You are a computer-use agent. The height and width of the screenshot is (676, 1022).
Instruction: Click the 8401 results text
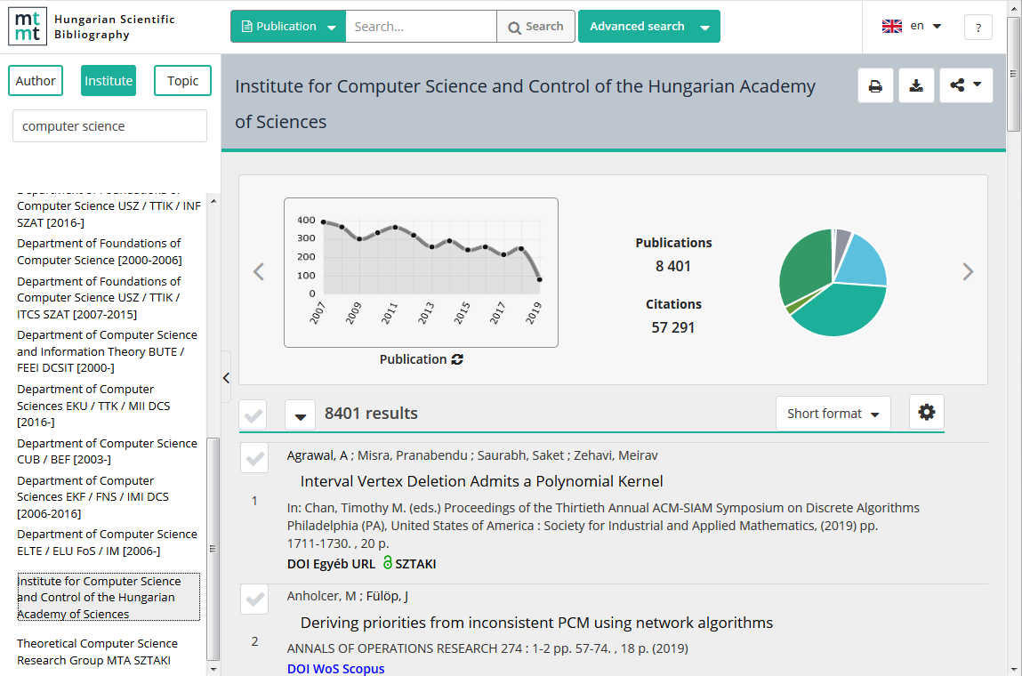[x=371, y=414]
